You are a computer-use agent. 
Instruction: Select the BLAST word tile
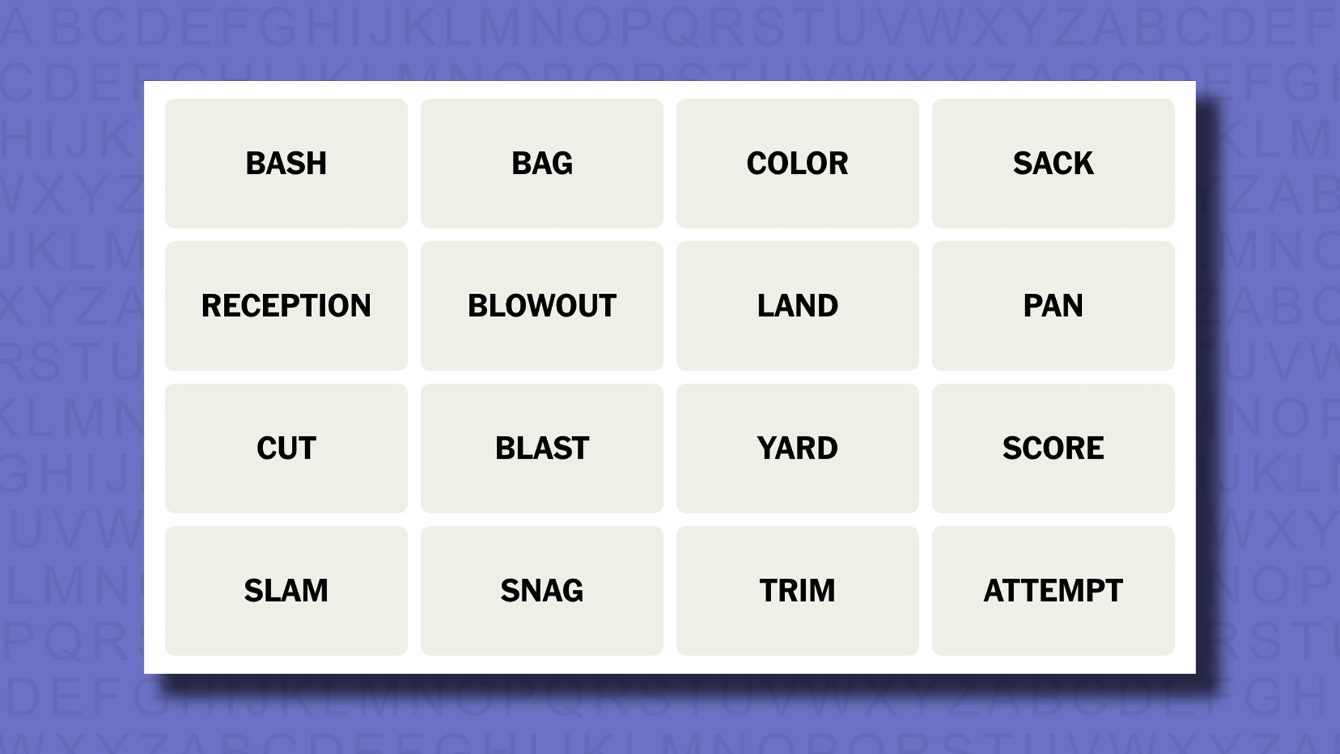click(x=542, y=448)
